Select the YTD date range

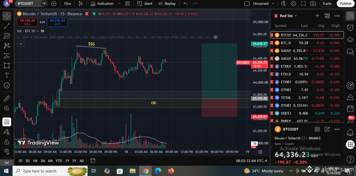[x=59, y=161]
